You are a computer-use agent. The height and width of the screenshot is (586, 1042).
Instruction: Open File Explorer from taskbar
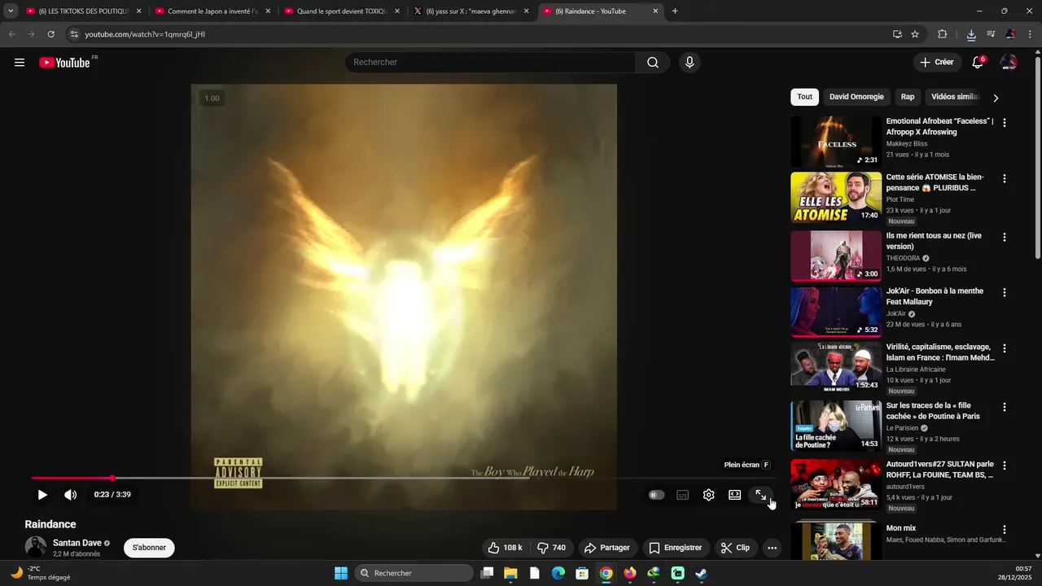click(x=510, y=573)
